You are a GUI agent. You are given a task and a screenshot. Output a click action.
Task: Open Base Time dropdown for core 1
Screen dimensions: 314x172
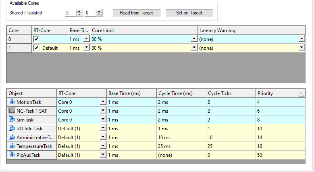(x=86, y=47)
